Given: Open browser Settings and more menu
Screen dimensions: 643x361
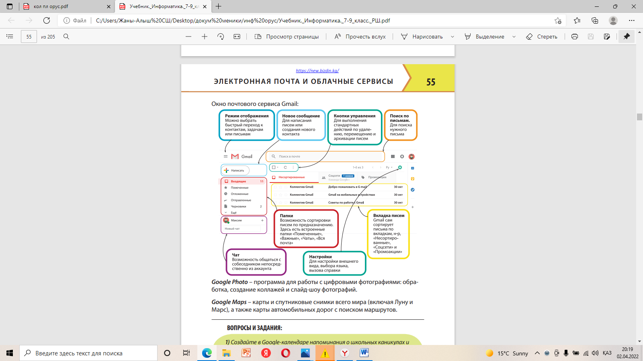Looking at the screenshot, I should (632, 20).
